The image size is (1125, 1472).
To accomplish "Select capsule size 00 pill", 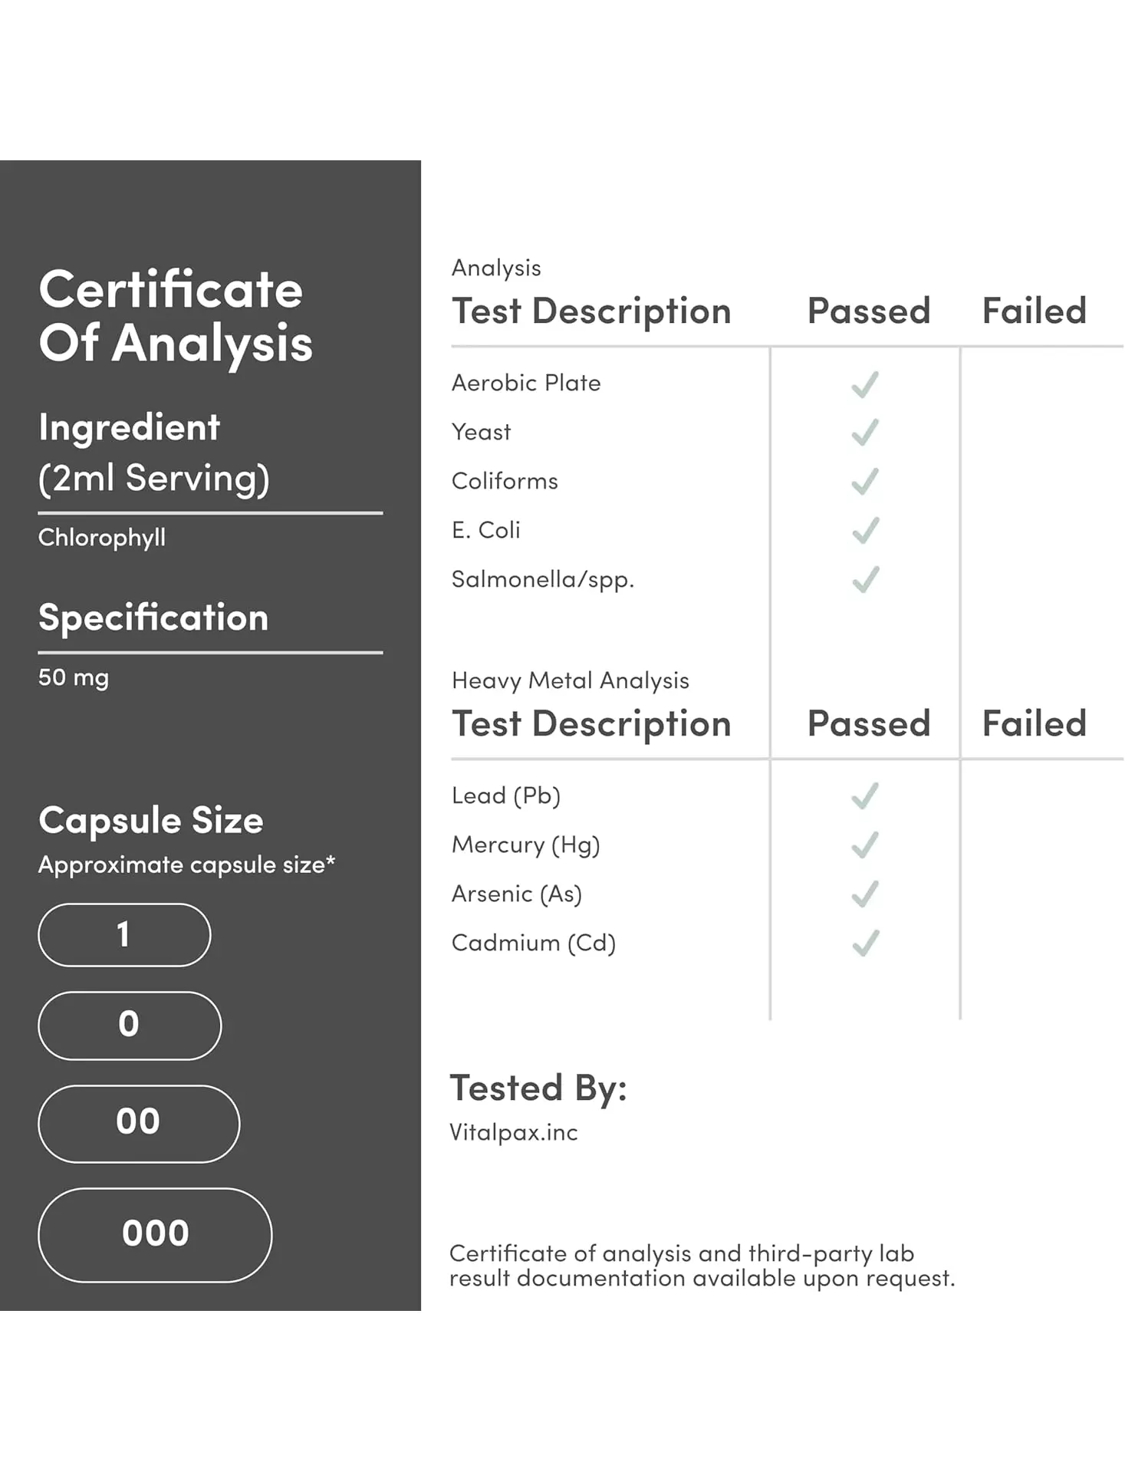I will pyautogui.click(x=139, y=1123).
